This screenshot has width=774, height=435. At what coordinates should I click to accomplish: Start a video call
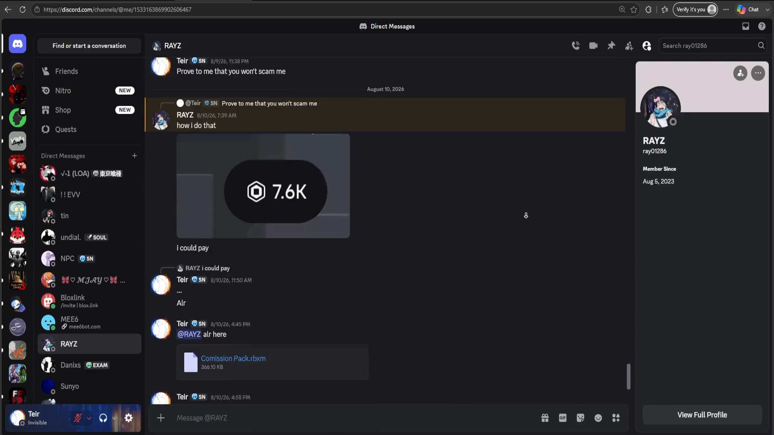[593, 46]
